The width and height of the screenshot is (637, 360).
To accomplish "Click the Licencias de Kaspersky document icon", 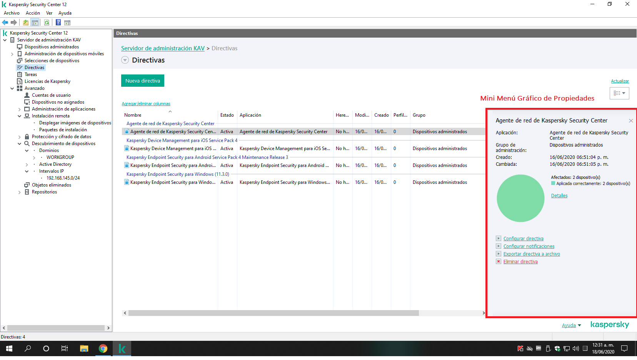I will [x=20, y=81].
